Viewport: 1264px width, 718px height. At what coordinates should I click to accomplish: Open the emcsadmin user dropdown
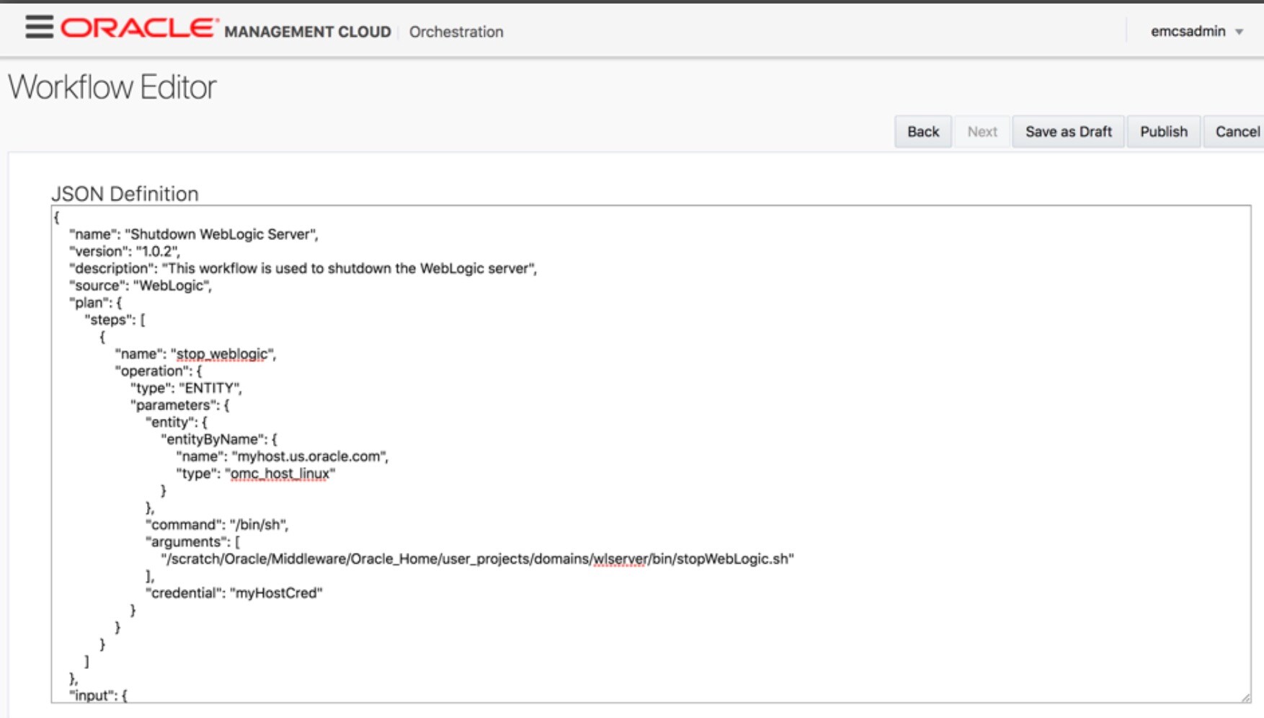[1196, 31]
